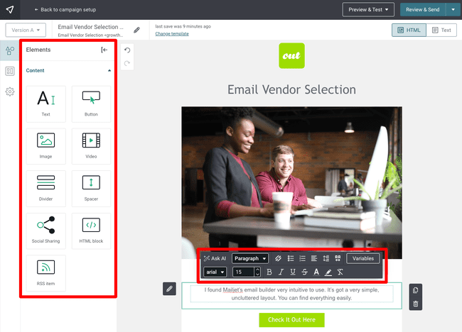Choose the RSS item element

point(45,272)
